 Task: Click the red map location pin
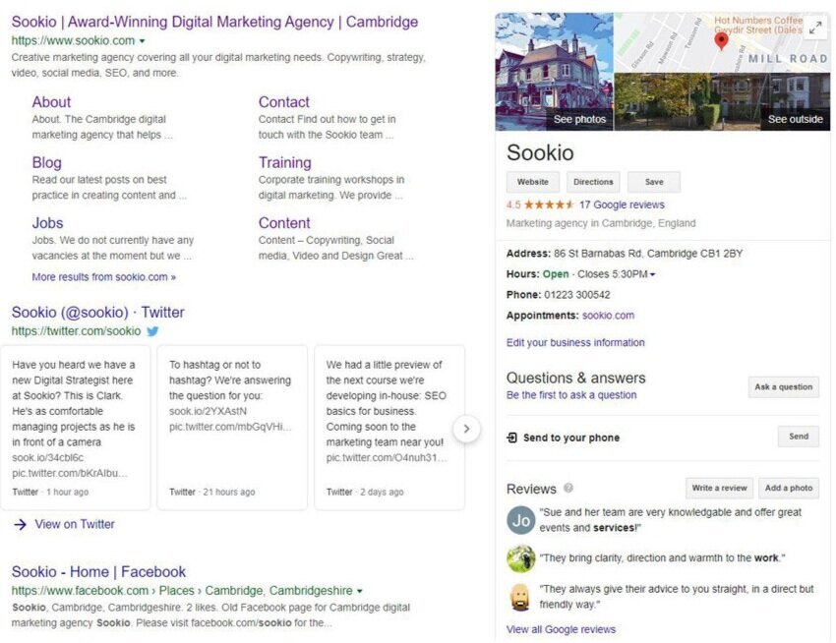[721, 41]
